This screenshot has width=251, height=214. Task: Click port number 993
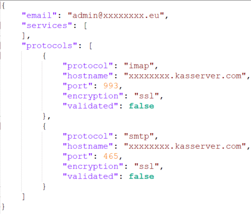point(111,86)
